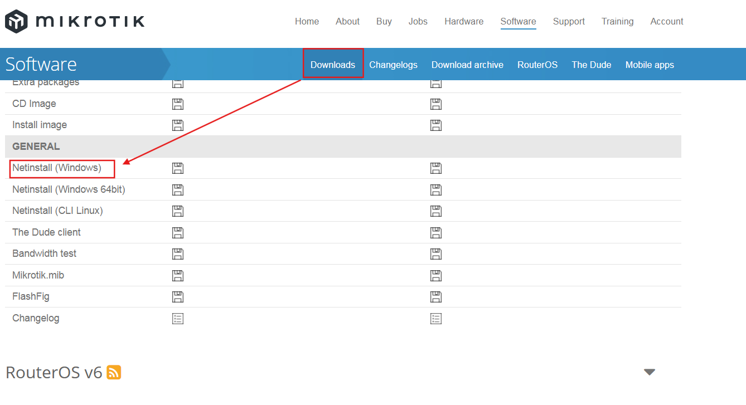Click right-column floppy icon for Netinstall (Windows 64bit)
Screen dimensions: 746x405
coord(436,190)
